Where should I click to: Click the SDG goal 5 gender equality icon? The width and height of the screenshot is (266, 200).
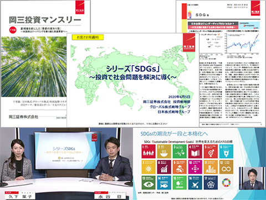pyautogui.click(x=211, y=151)
